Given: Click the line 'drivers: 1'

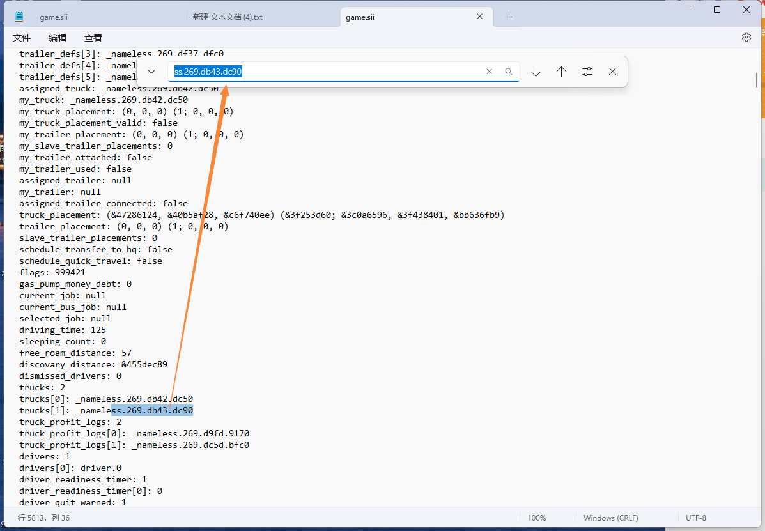Looking at the screenshot, I should [x=45, y=456].
